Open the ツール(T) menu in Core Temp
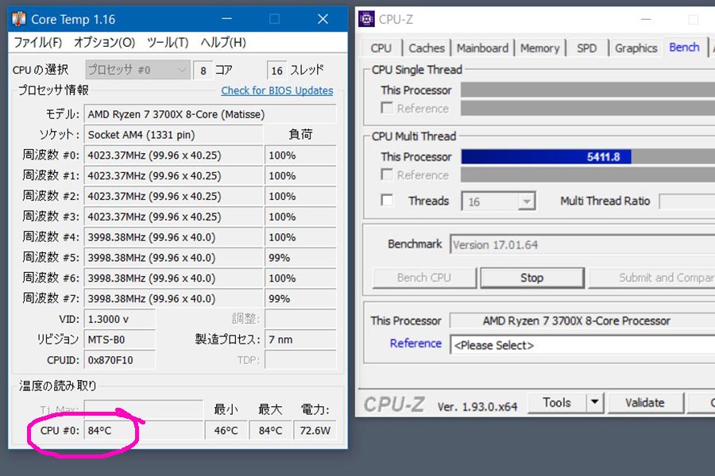This screenshot has height=476, width=715. click(x=168, y=42)
